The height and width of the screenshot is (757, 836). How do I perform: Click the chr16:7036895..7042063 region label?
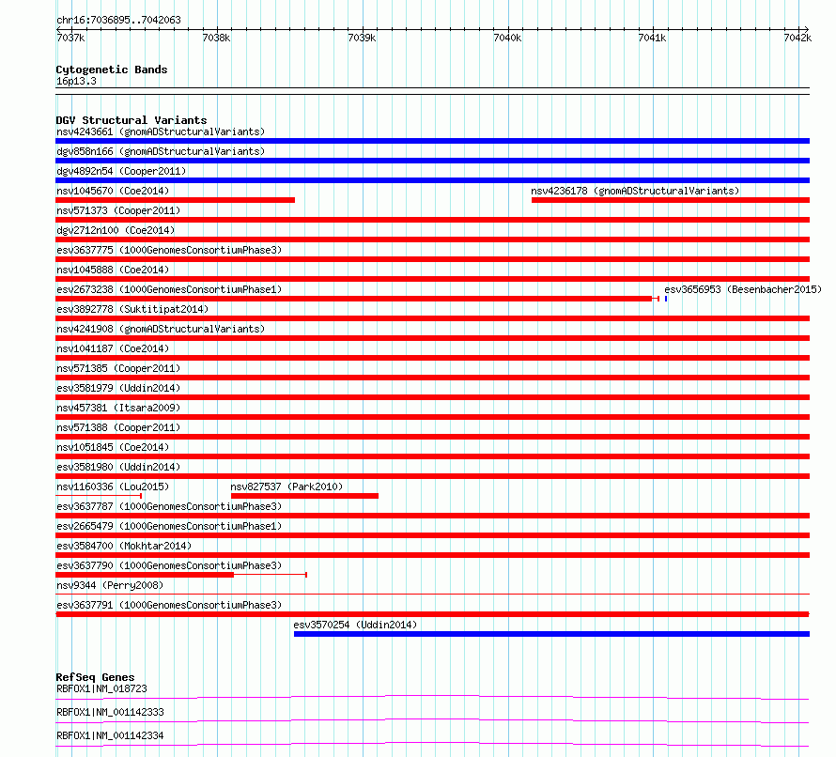[118, 21]
